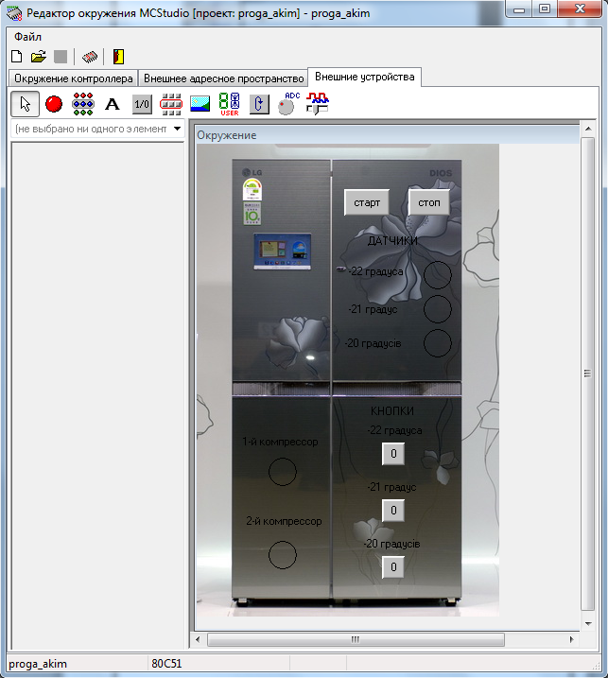Click the -20 градусів sensor indicator circle
The width and height of the screenshot is (608, 678).
point(437,343)
